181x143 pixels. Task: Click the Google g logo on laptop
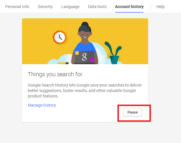pos(84,57)
